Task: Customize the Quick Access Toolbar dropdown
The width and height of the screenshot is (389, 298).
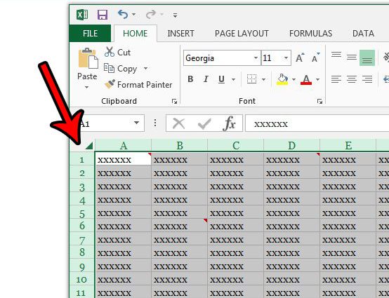Action: [175, 15]
